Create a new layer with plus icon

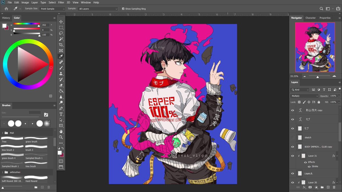click(x=328, y=187)
